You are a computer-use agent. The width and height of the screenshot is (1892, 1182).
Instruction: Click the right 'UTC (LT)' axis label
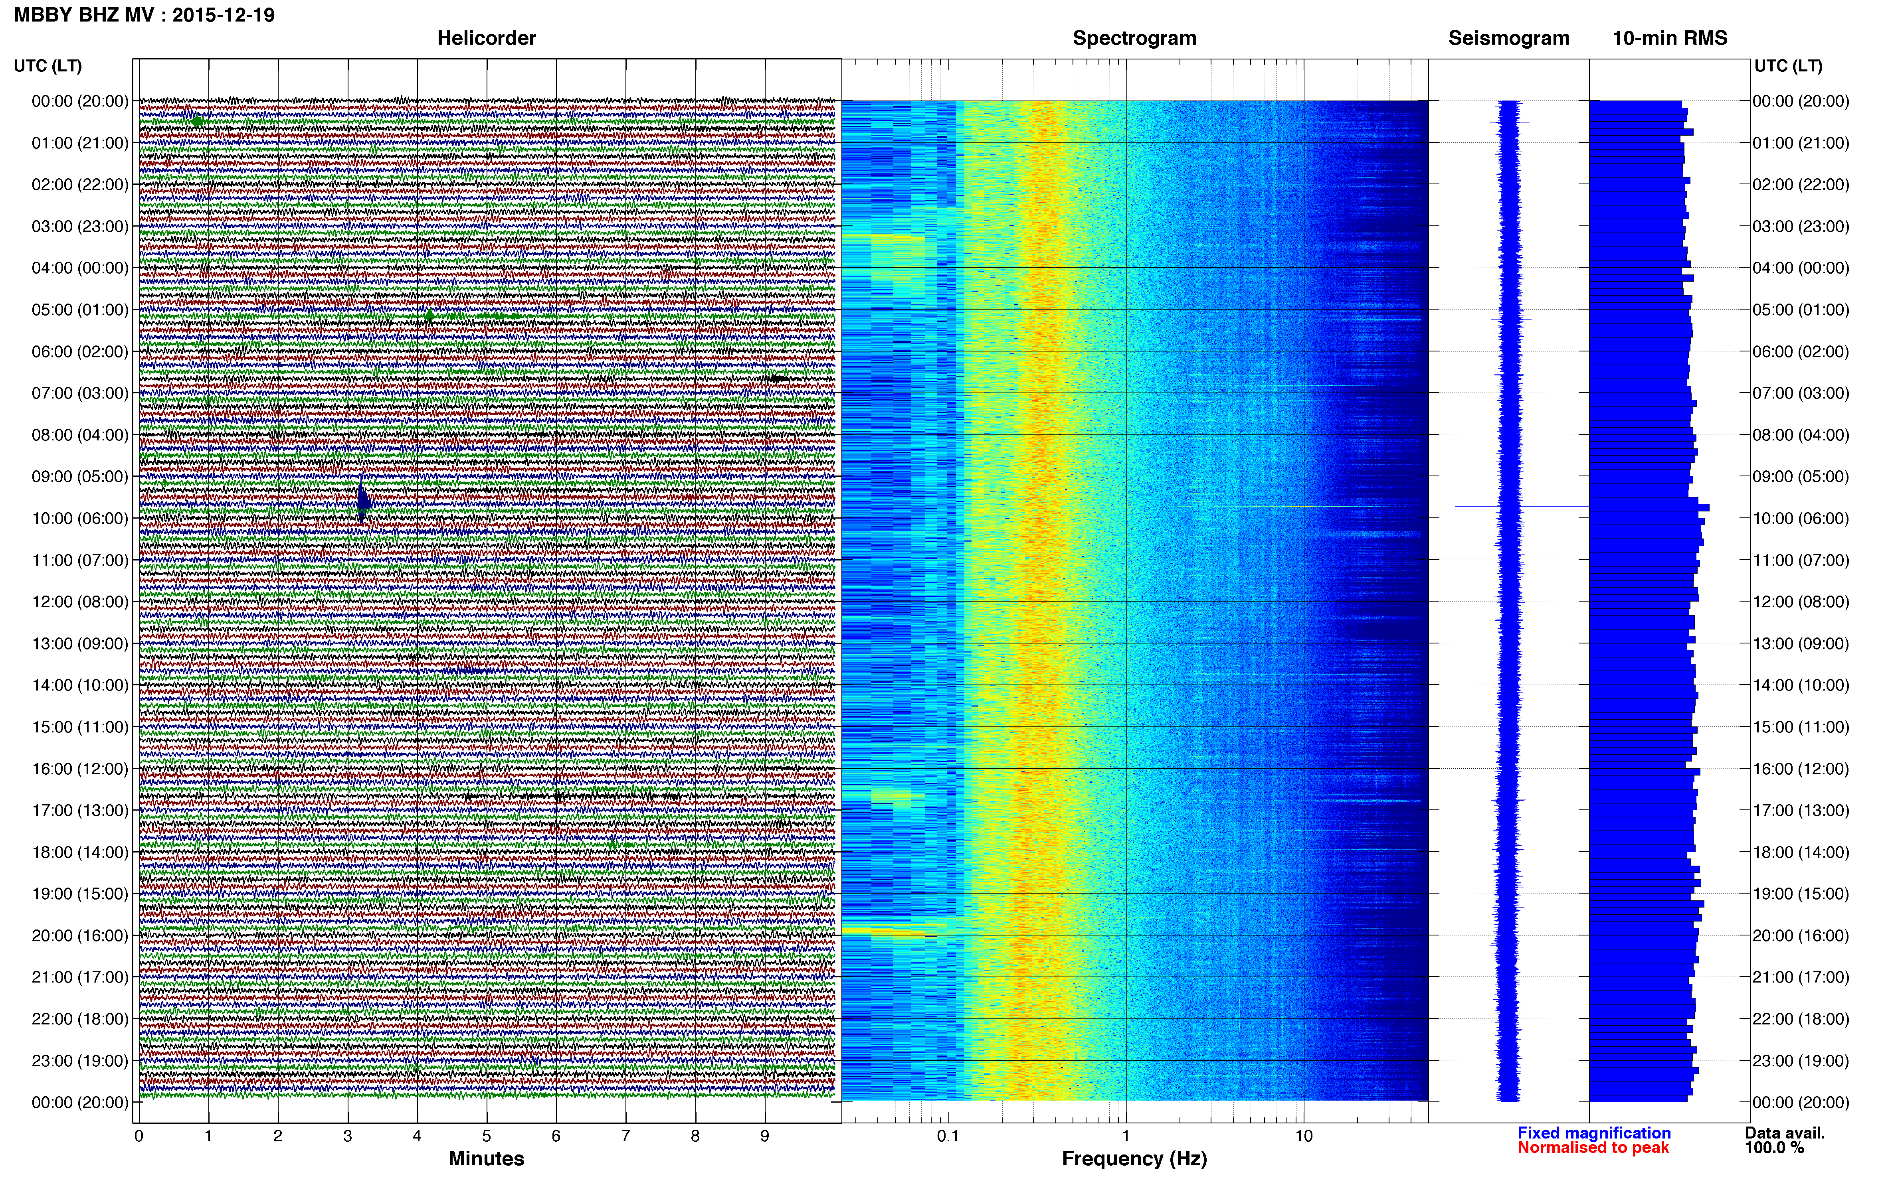pyautogui.click(x=1788, y=66)
